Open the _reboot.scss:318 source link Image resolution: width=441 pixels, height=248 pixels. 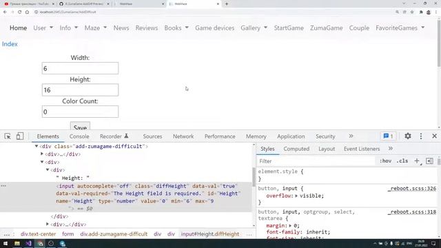click(412, 211)
